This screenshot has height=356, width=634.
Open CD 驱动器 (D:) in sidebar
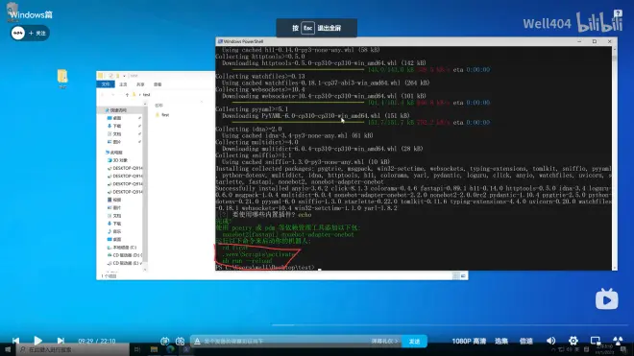124,255
